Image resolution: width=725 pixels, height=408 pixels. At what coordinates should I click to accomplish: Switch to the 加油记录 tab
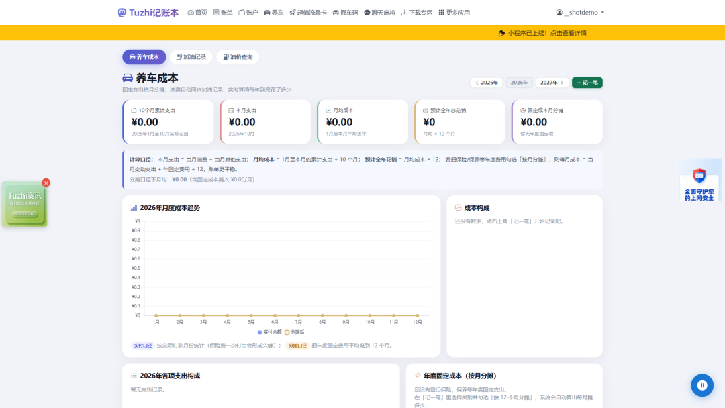(191, 57)
